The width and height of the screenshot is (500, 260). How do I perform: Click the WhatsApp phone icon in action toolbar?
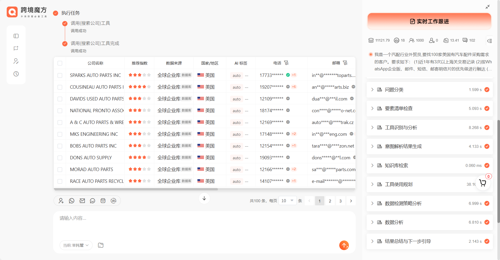[x=72, y=201]
